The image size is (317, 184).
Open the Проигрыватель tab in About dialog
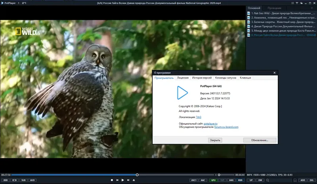(164, 78)
